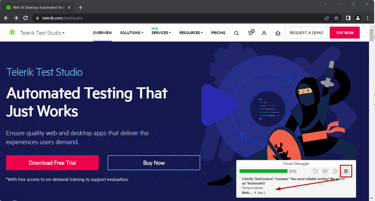Image resolution: width=375 pixels, height=201 pixels.
Task: Reload the page with refresh icon
Action: pos(26,18)
